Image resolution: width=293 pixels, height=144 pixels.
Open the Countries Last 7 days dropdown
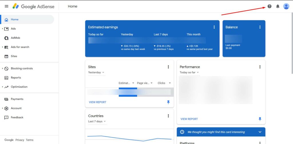coord(97,121)
